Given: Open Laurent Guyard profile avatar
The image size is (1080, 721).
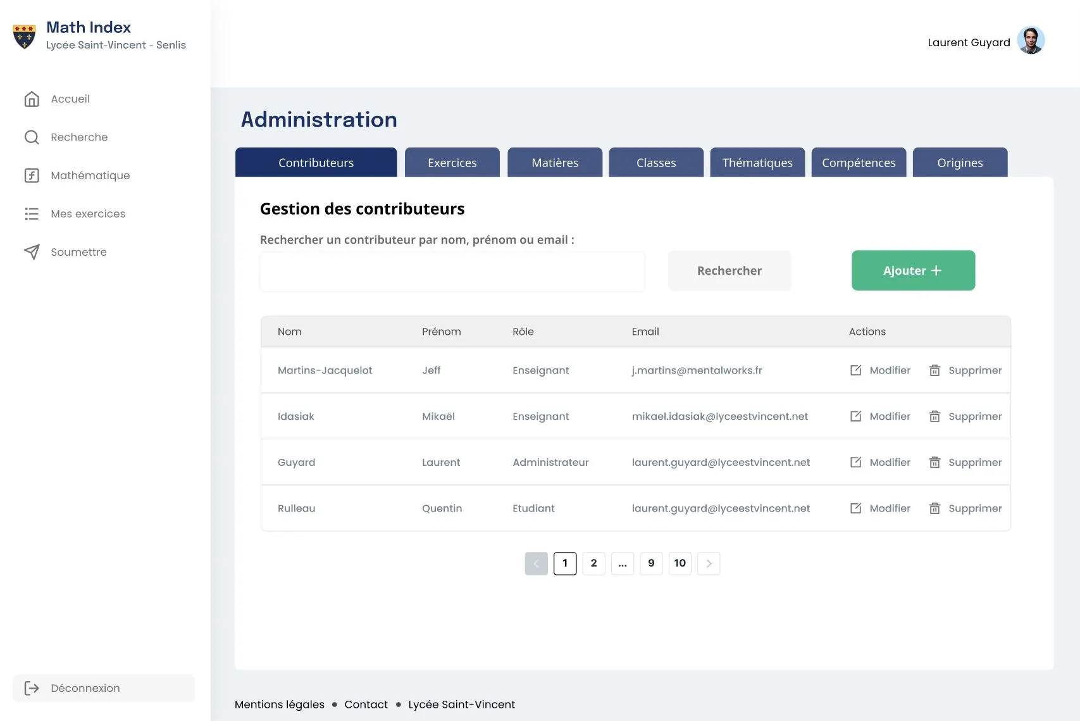Looking at the screenshot, I should tap(1030, 41).
